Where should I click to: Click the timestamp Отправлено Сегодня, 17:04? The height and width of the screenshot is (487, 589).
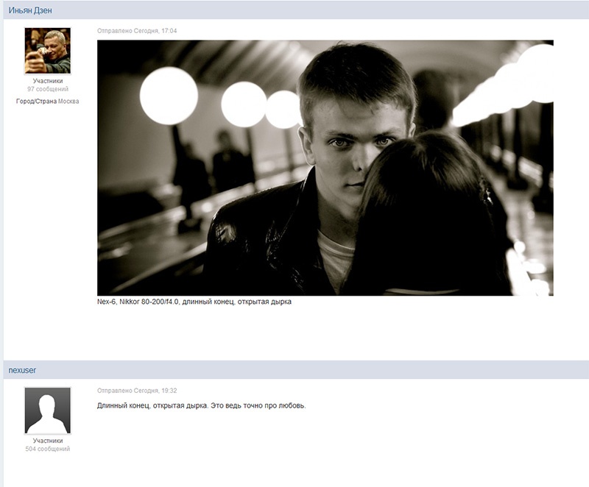point(137,31)
